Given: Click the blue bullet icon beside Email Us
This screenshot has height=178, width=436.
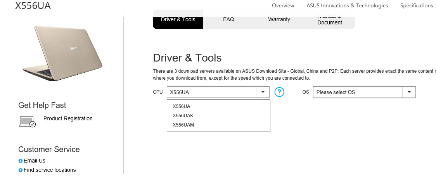Looking at the screenshot, I should coord(21,161).
